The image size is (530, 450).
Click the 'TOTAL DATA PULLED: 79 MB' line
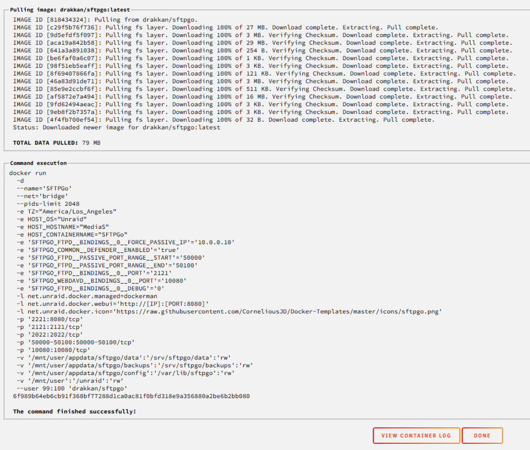tap(57, 143)
